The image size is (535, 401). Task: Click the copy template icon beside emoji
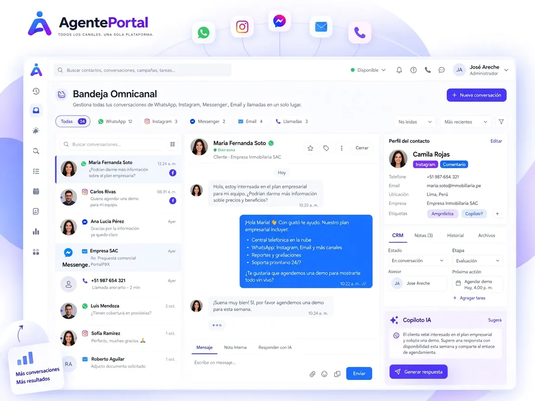[337, 374]
